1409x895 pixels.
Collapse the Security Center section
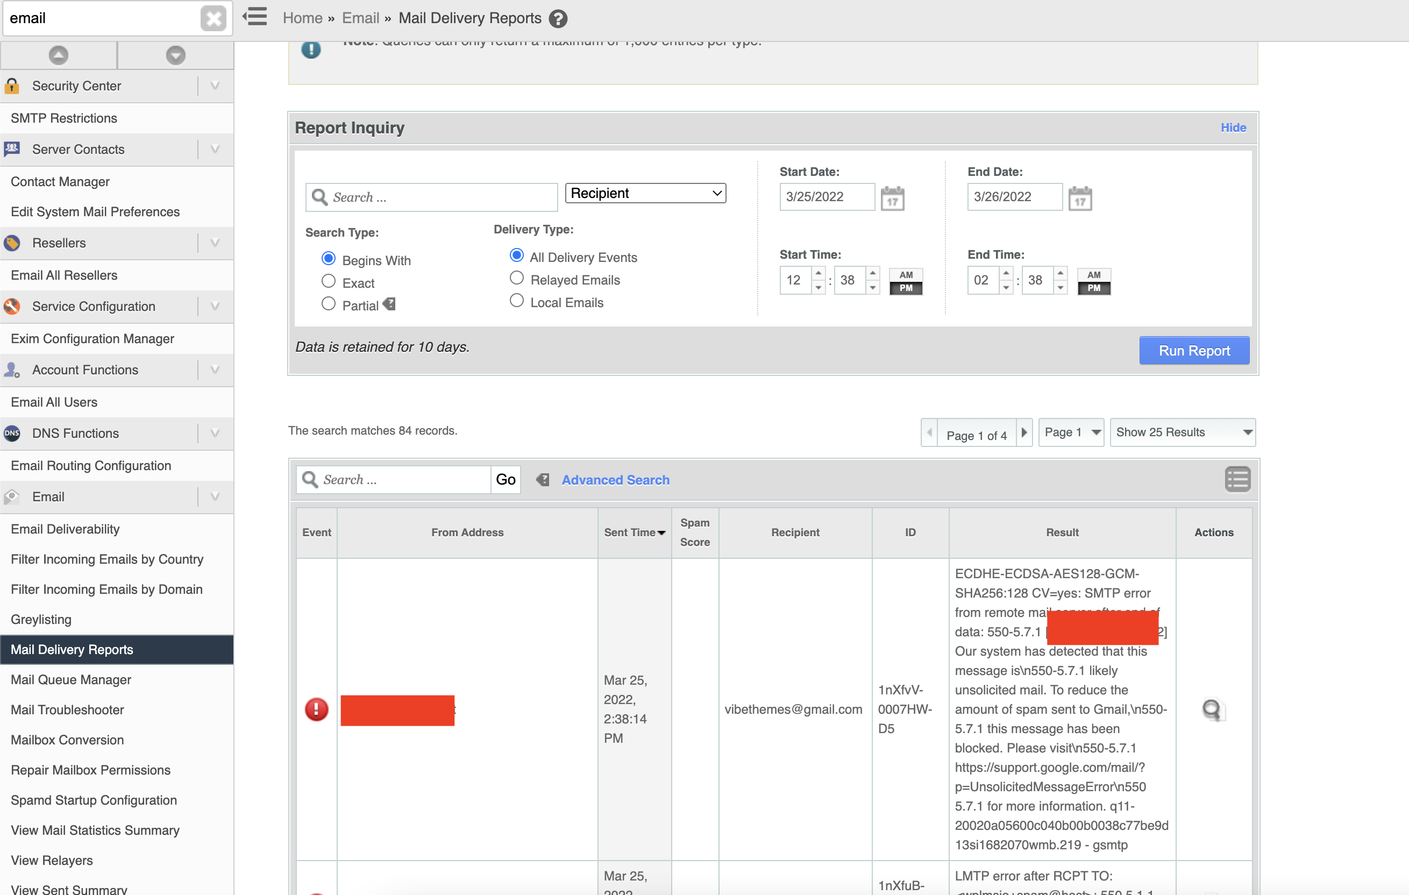click(x=215, y=86)
